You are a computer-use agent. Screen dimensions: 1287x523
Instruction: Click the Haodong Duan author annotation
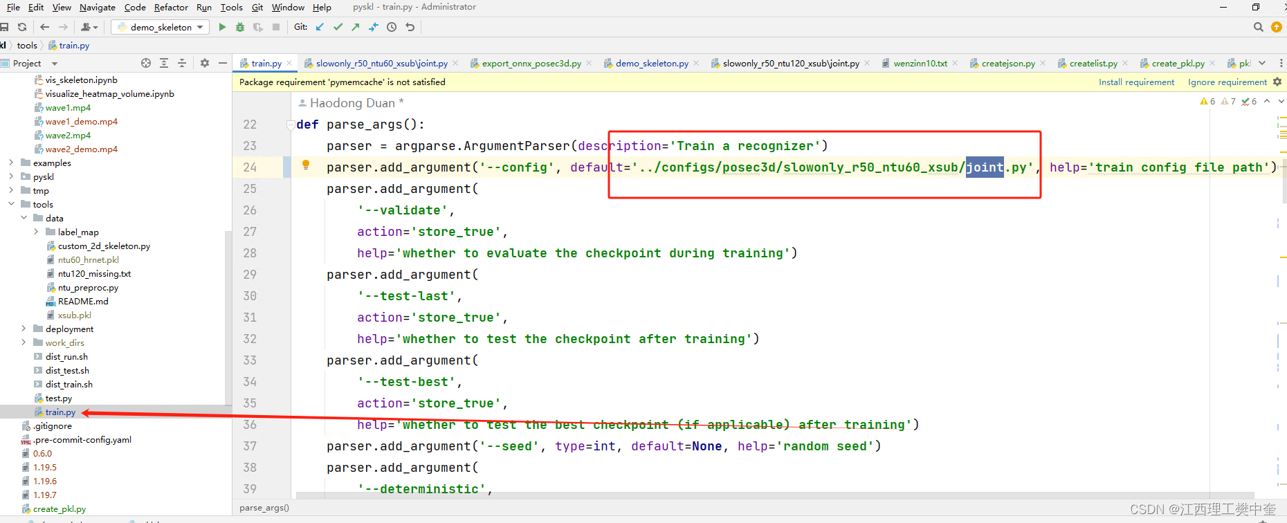point(352,103)
